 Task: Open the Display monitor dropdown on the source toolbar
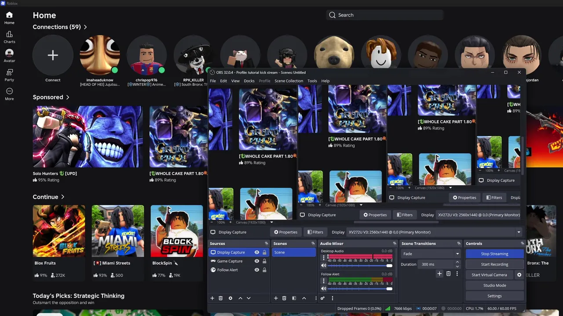[x=435, y=232]
